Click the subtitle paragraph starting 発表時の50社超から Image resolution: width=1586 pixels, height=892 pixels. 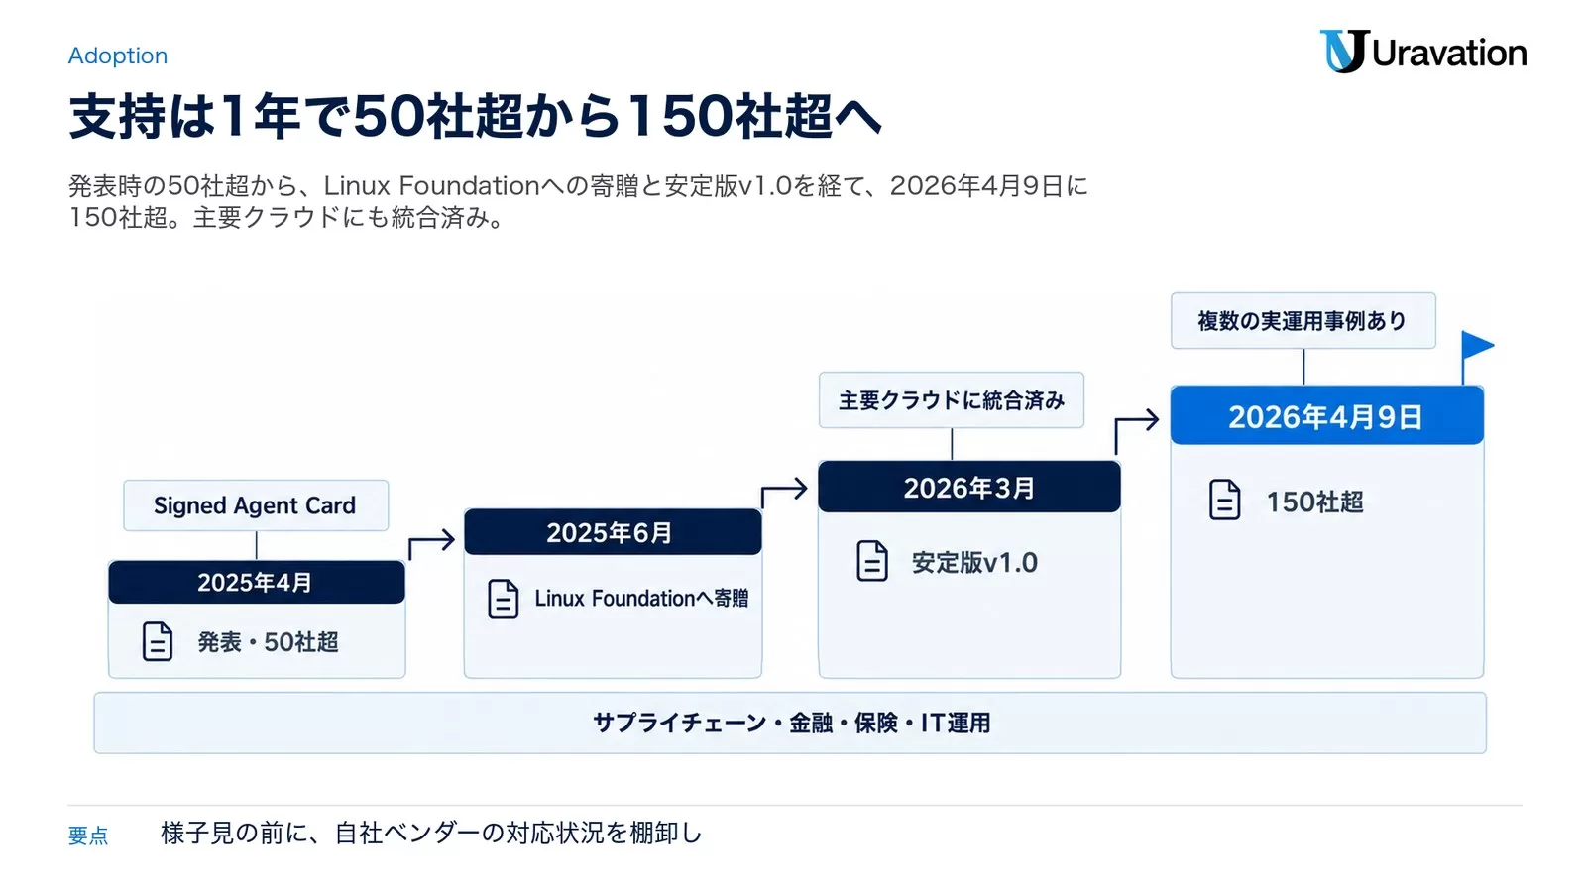click(x=578, y=201)
